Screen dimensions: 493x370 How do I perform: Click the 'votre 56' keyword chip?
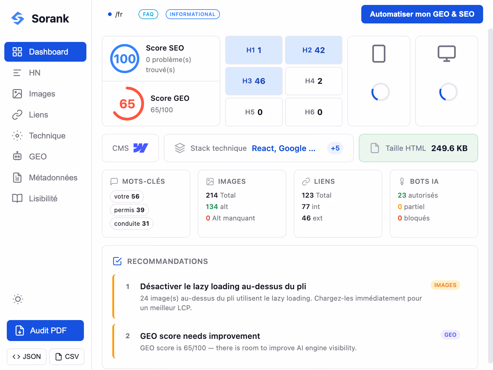[x=127, y=196]
